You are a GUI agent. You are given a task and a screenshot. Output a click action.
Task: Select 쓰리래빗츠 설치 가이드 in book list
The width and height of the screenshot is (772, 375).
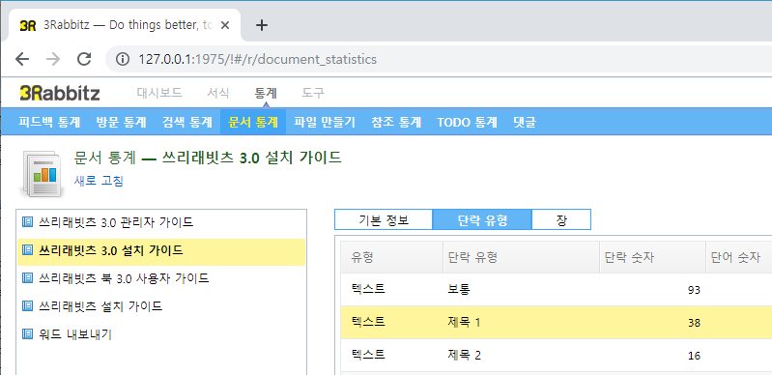pos(161,306)
